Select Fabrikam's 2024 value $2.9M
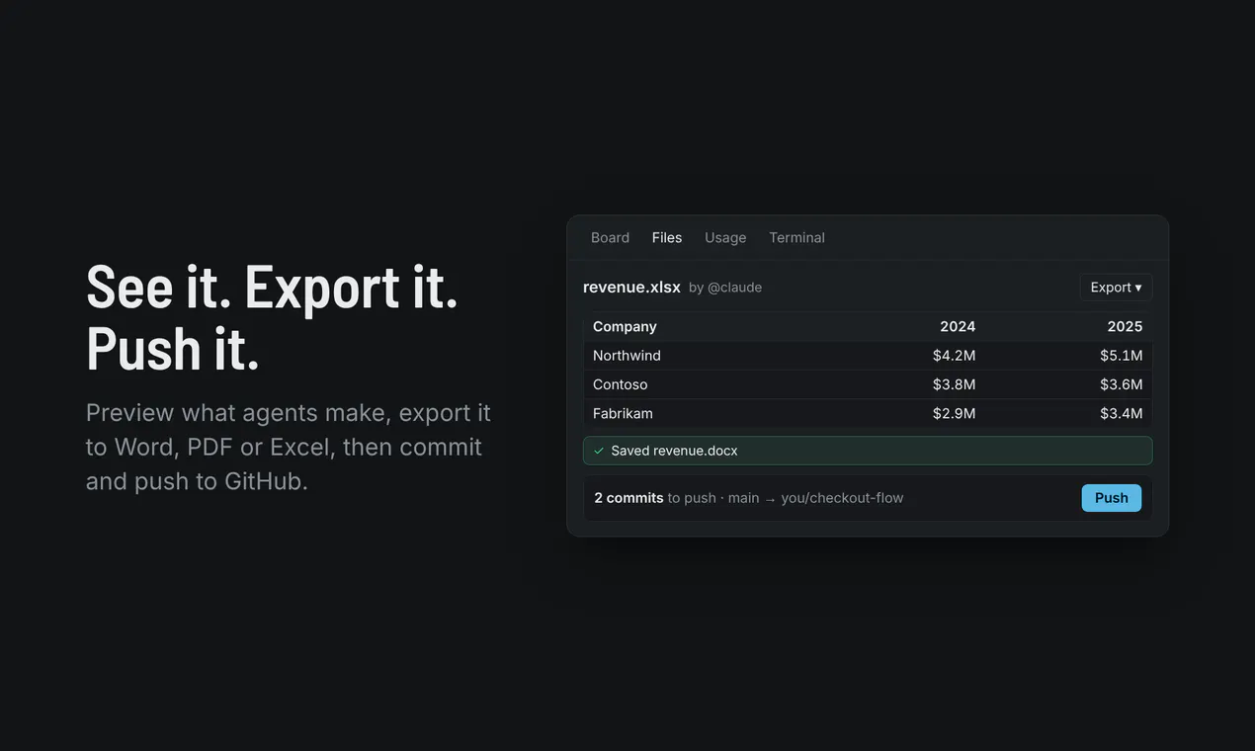This screenshot has width=1255, height=751. click(x=954, y=413)
